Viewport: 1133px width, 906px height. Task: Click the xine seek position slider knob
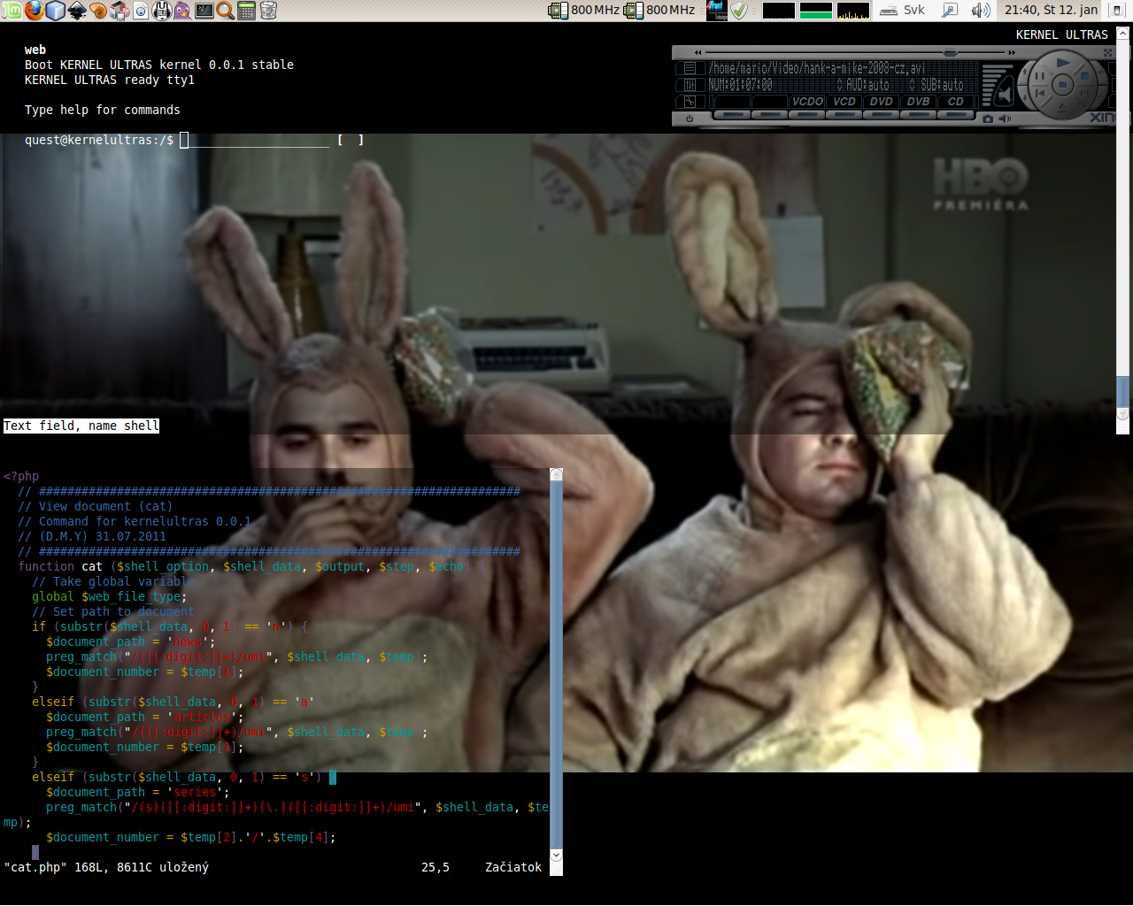[x=950, y=52]
